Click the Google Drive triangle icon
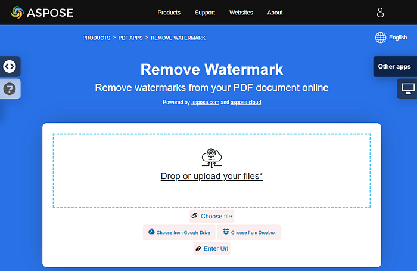417x271 pixels. [x=151, y=231]
